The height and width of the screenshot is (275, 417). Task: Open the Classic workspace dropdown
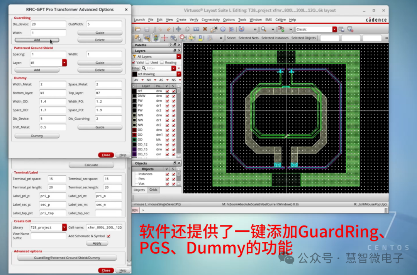coord(334,29)
